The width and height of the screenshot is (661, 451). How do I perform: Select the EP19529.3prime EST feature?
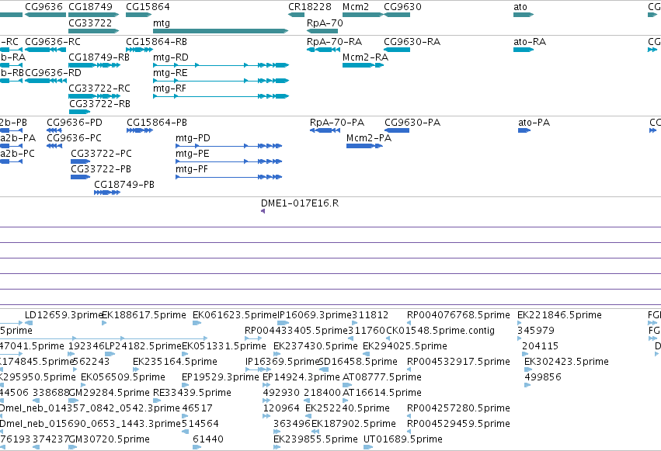185,385
